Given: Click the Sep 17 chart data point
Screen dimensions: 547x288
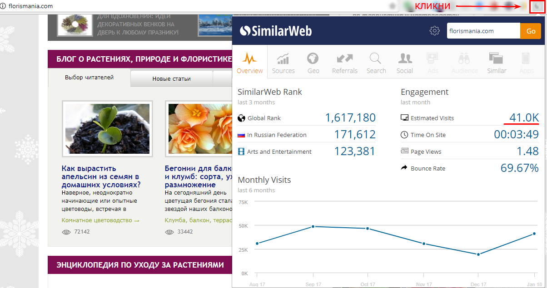Looking at the screenshot, I should click(313, 226).
